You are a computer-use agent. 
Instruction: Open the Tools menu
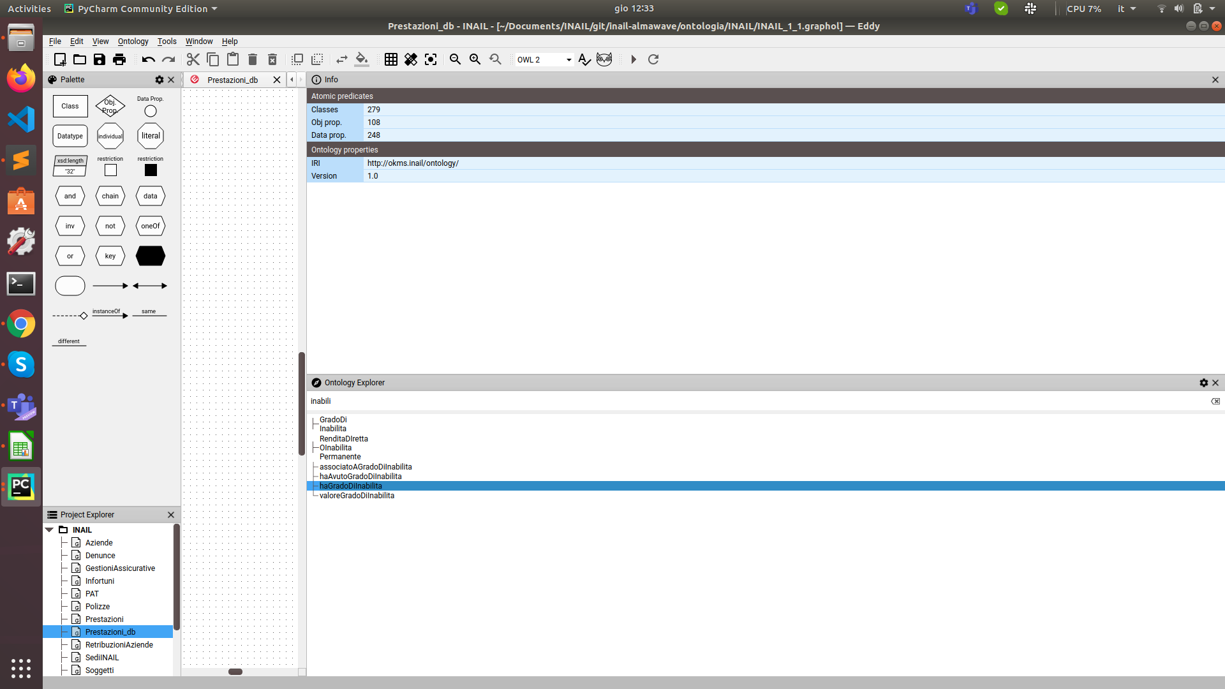coord(167,41)
